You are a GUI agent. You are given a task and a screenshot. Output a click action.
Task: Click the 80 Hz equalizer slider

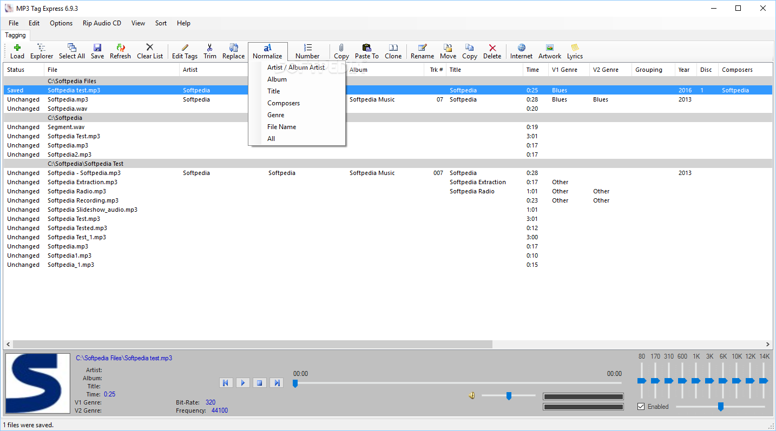coord(642,381)
